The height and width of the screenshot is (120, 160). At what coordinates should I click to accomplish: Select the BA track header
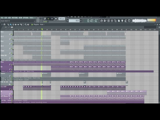pyautogui.click(x=7, y=68)
